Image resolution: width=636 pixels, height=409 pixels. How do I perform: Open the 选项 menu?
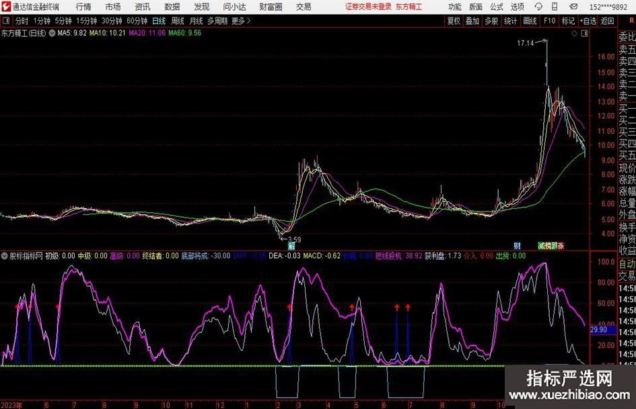517,7
